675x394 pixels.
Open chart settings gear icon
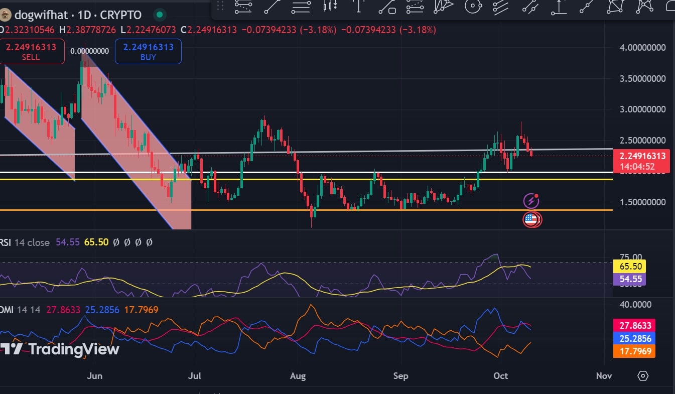click(643, 376)
